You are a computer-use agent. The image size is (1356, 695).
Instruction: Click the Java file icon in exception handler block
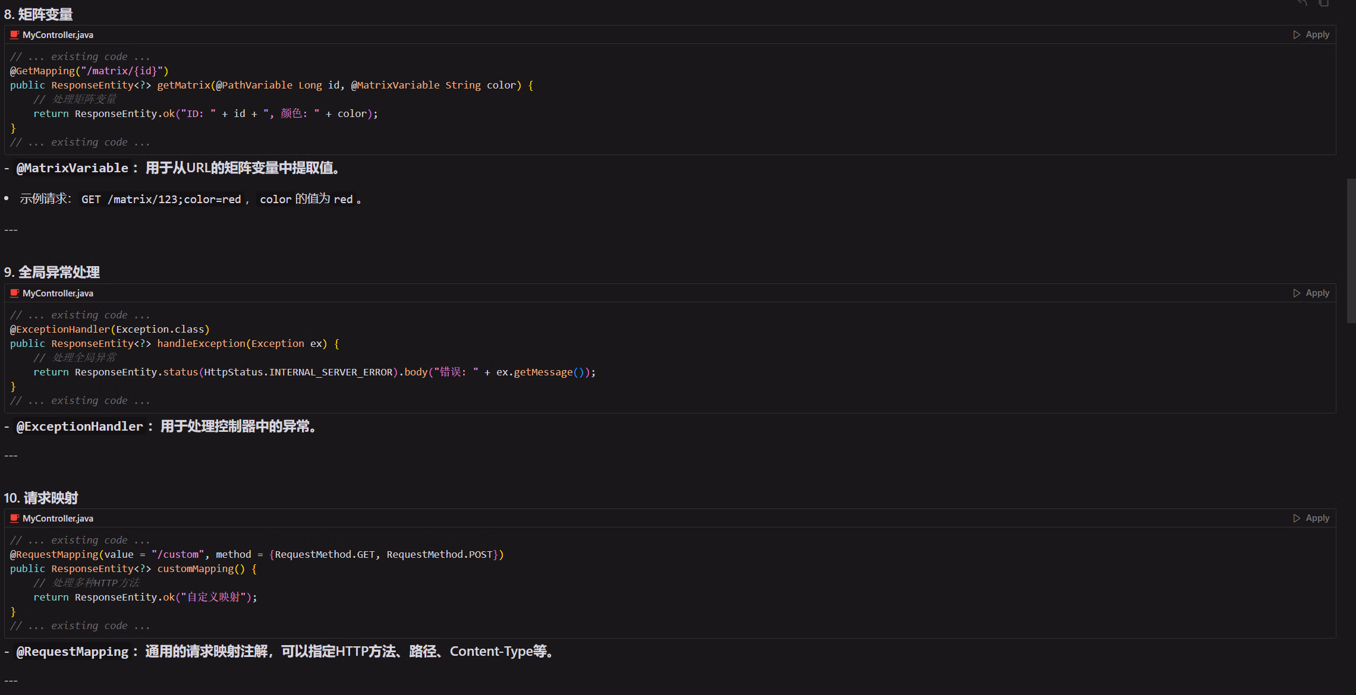point(15,293)
